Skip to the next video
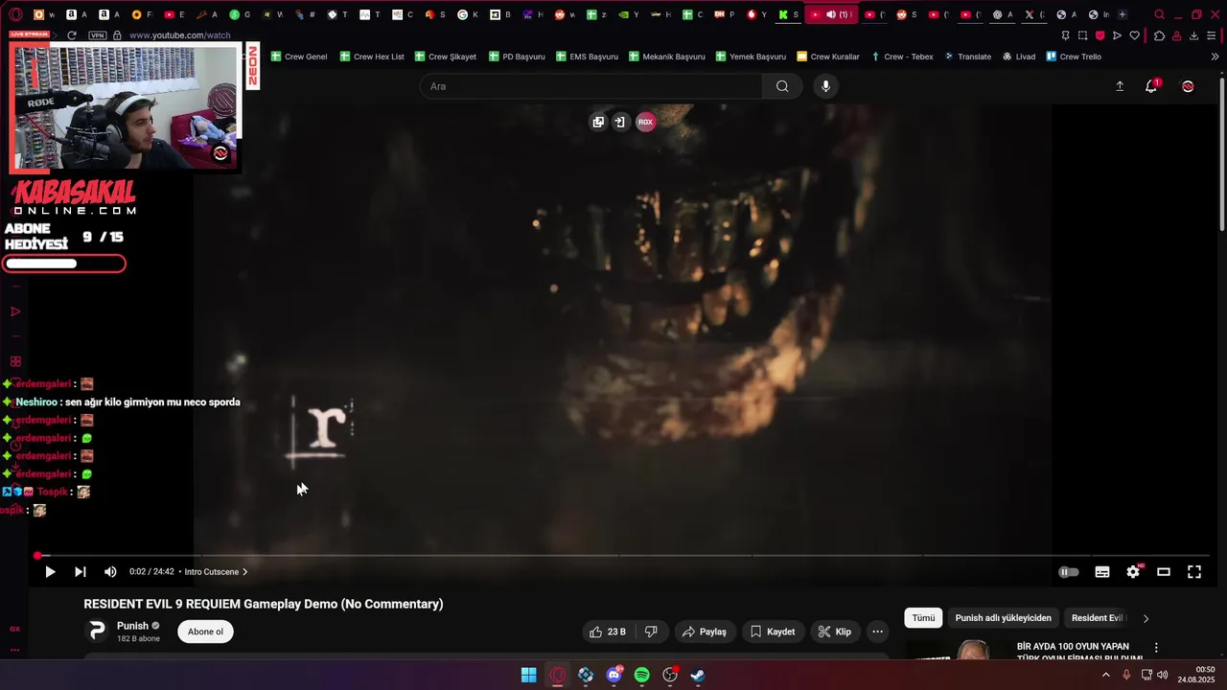Viewport: 1227px width, 690px height. [x=81, y=572]
